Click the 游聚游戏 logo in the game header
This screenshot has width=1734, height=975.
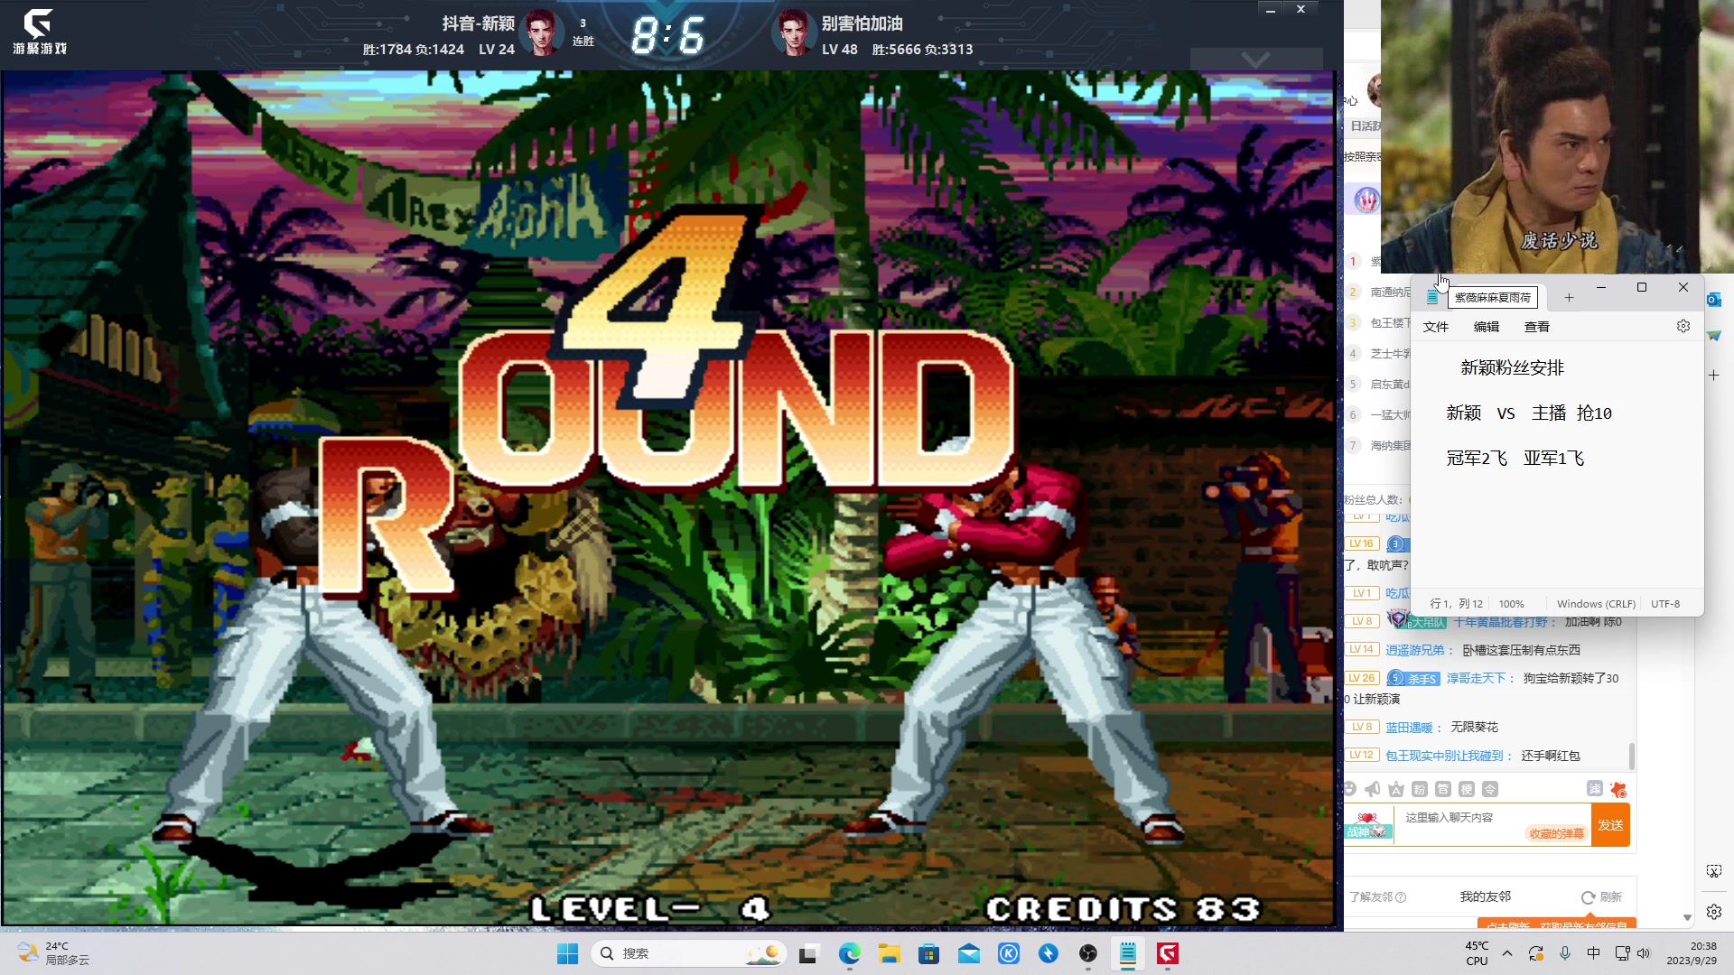coord(39,32)
